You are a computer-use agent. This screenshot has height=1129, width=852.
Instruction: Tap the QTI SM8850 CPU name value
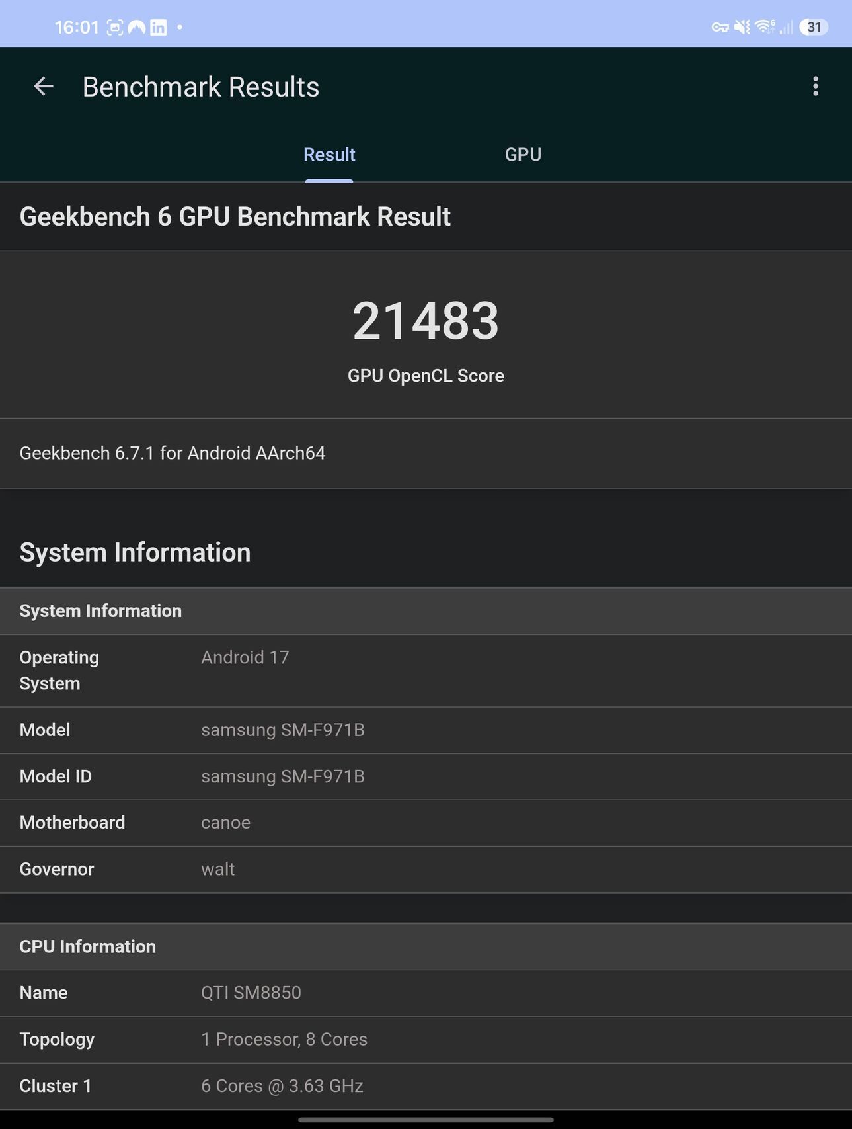(x=251, y=993)
